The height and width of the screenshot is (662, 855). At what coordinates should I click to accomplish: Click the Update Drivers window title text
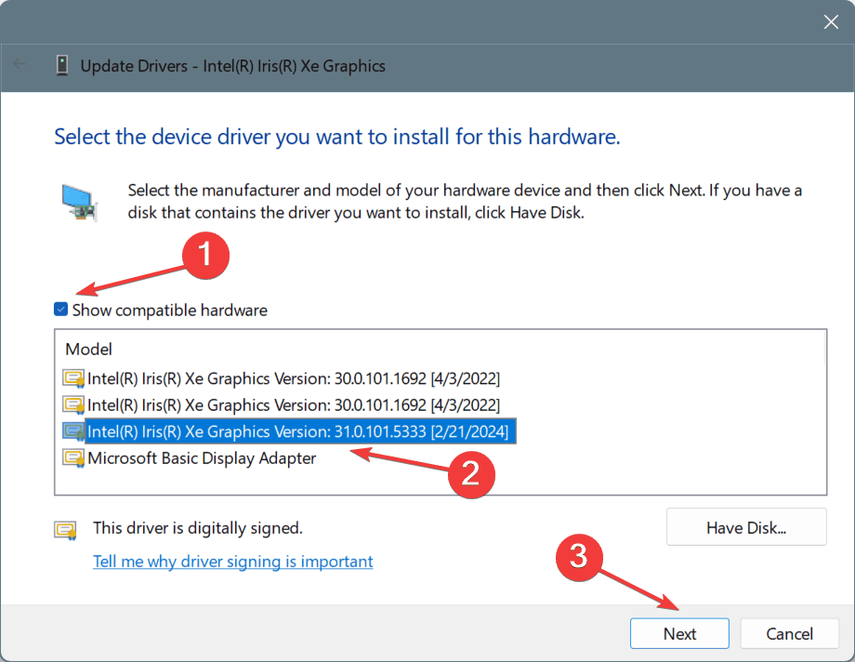click(x=233, y=66)
